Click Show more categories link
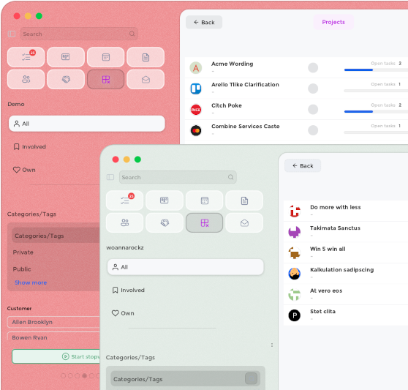The image size is (408, 390). pyautogui.click(x=31, y=282)
